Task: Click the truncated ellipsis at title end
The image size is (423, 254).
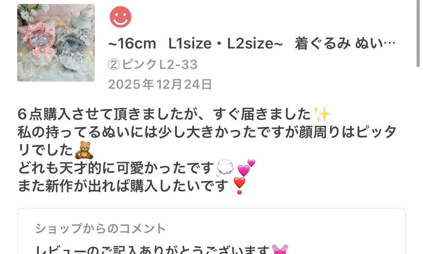Action: click(389, 44)
